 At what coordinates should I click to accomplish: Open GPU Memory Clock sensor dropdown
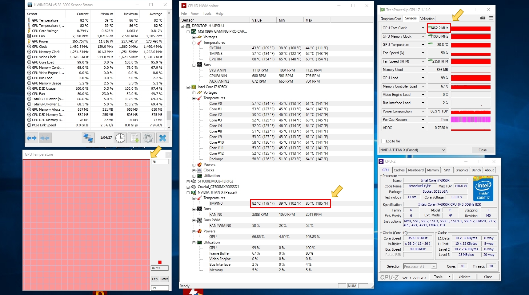tap(423, 36)
